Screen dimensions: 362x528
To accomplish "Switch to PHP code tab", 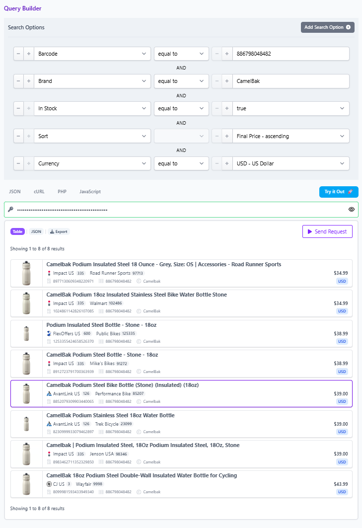I will coord(62,192).
